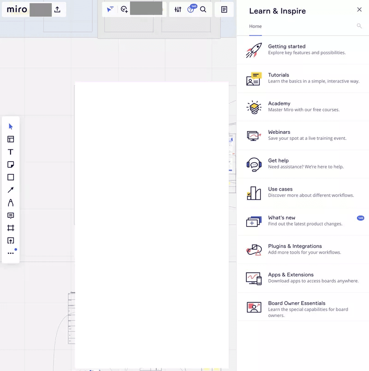
Task: Select the Shape rectangle tool
Action: (x=11, y=177)
